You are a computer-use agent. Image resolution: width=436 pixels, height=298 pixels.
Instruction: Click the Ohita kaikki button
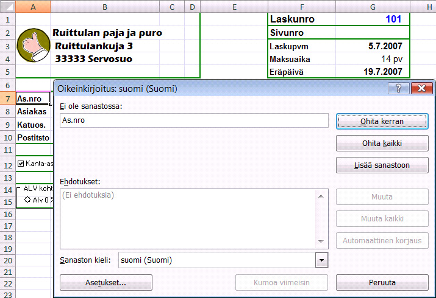pyautogui.click(x=382, y=144)
